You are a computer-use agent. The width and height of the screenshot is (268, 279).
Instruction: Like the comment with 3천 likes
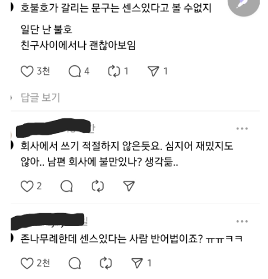click(x=27, y=71)
